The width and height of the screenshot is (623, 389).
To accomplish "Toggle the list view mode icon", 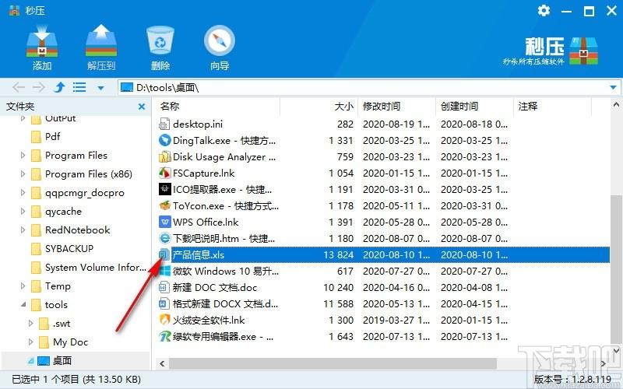I will coord(79,87).
